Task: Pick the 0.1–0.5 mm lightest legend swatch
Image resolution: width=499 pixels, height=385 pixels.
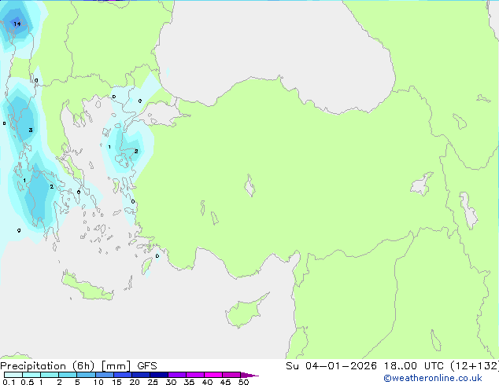Action: tap(13, 375)
